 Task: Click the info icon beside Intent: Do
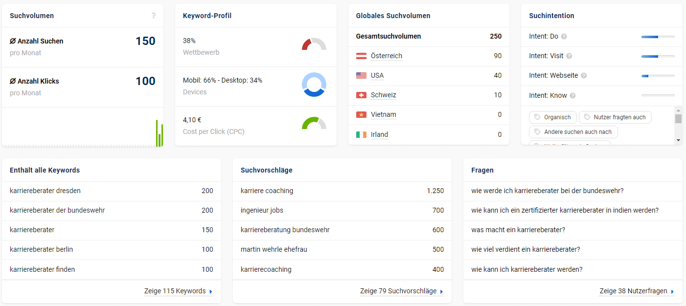[x=564, y=37]
